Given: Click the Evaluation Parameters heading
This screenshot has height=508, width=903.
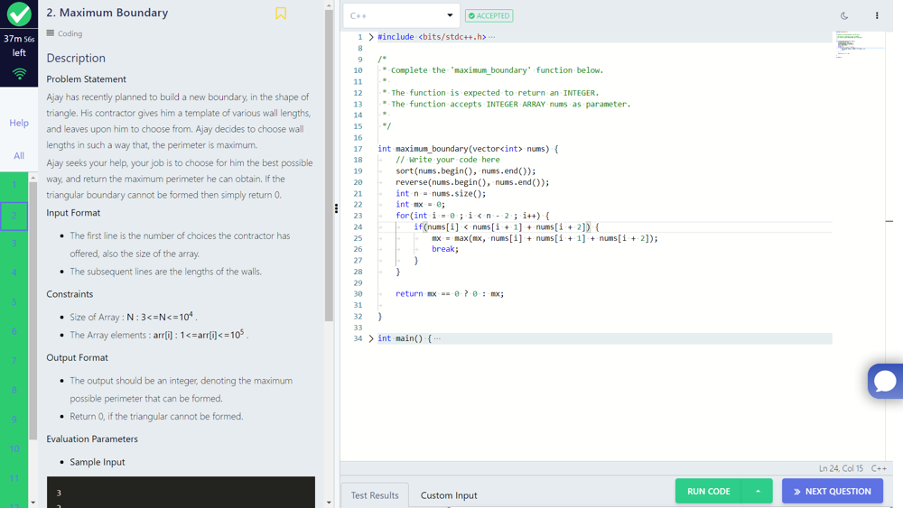Looking at the screenshot, I should (x=92, y=439).
